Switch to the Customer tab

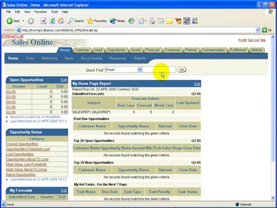tap(173, 50)
